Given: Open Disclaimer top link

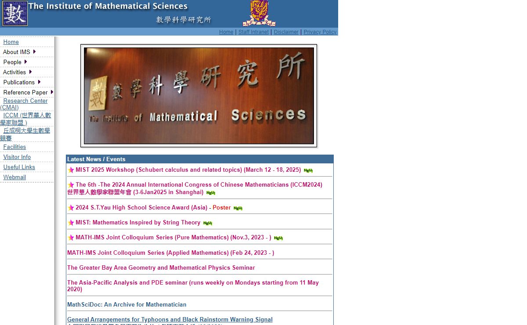Looking at the screenshot, I should tap(286, 32).
